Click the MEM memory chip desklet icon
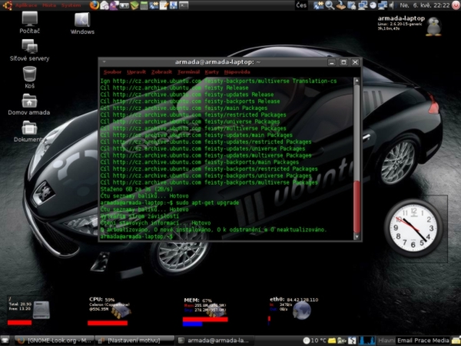This screenshot has height=346, width=461. pos(216,311)
